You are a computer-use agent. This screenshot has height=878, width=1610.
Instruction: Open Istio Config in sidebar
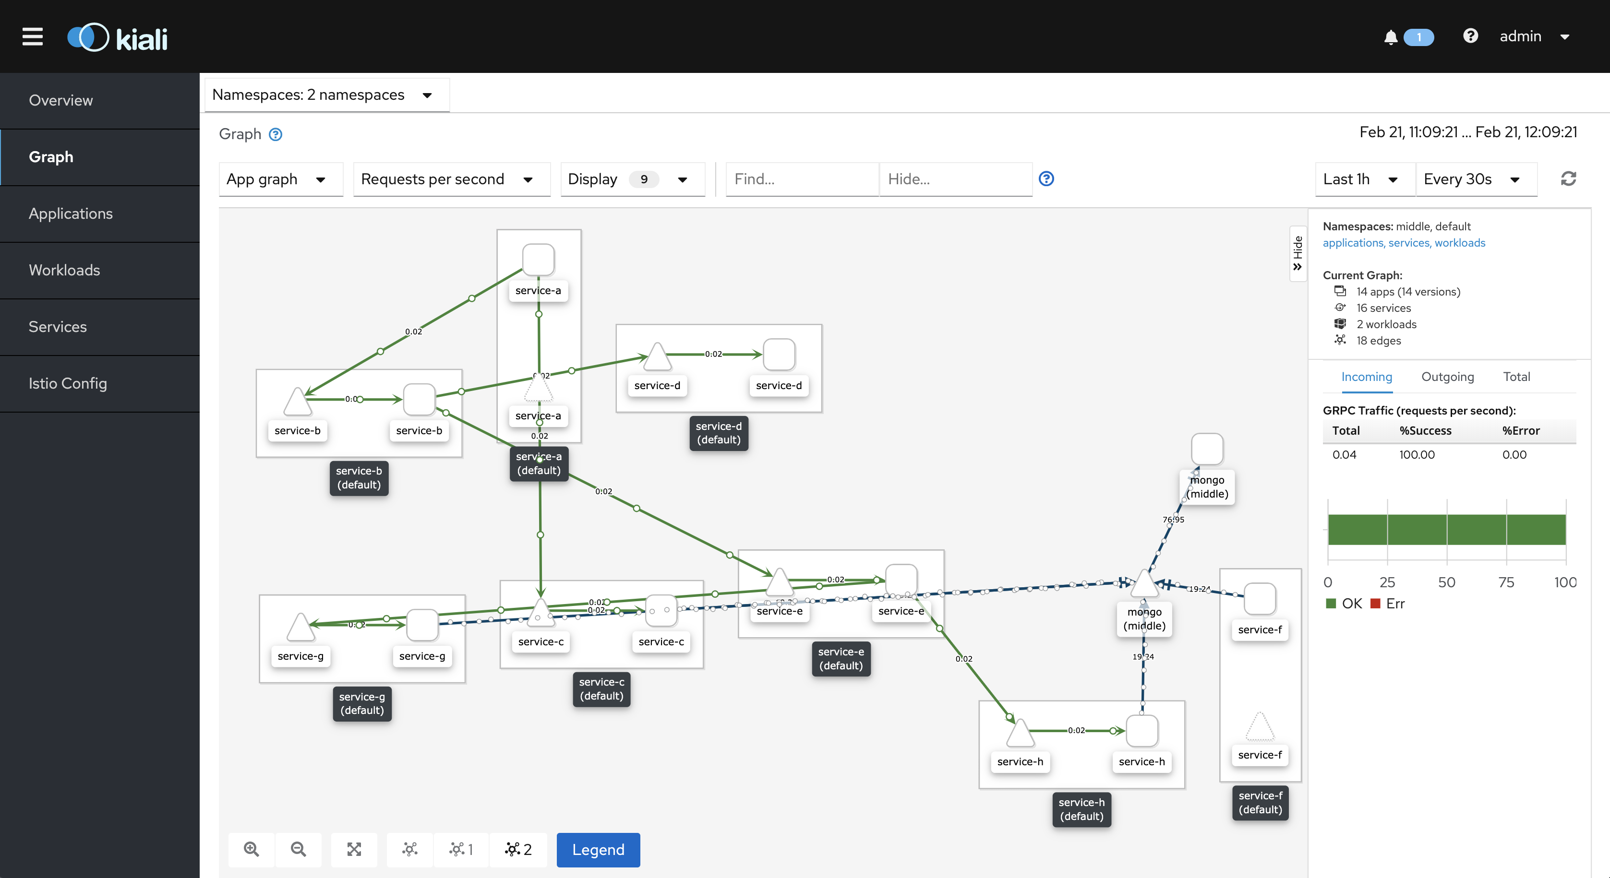tap(68, 383)
